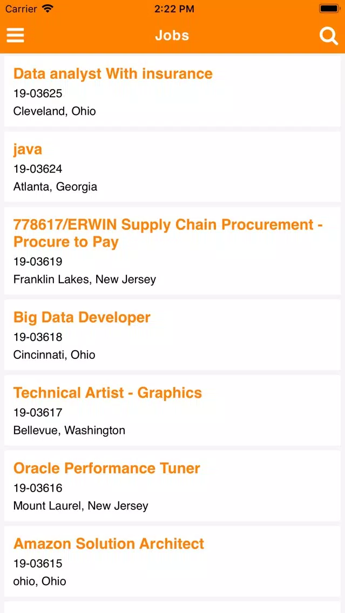Click job ID 19-03625
The image size is (345, 613).
pyautogui.click(x=38, y=93)
